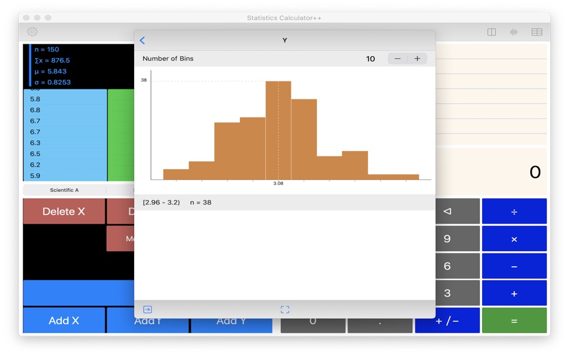The image size is (569, 356).
Task: Expand the histogram to full screen
Action: tap(285, 309)
